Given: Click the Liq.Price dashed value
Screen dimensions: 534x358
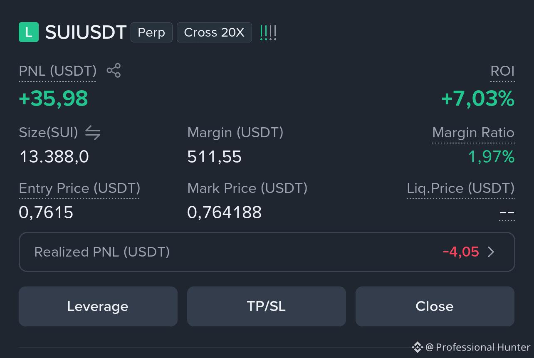Looking at the screenshot, I should (507, 213).
